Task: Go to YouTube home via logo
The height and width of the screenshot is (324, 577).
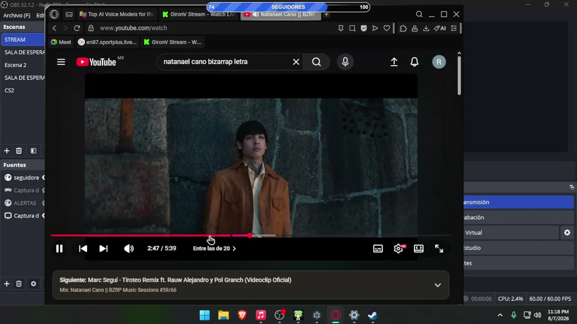Action: coord(96,62)
